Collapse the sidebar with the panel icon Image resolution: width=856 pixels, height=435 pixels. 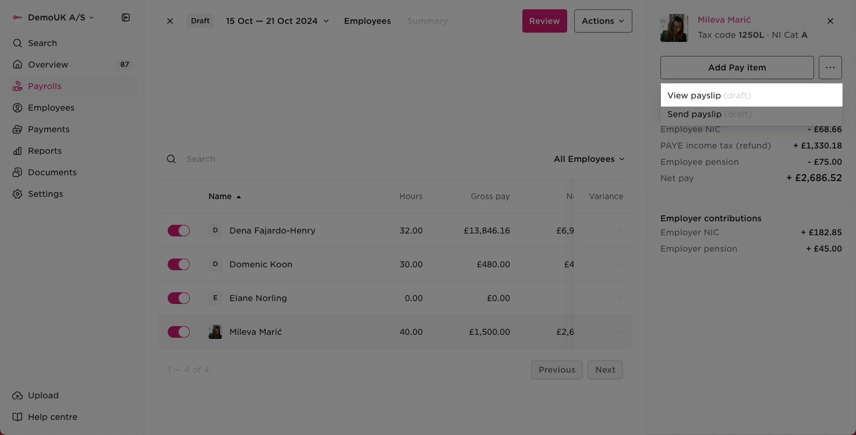125,17
